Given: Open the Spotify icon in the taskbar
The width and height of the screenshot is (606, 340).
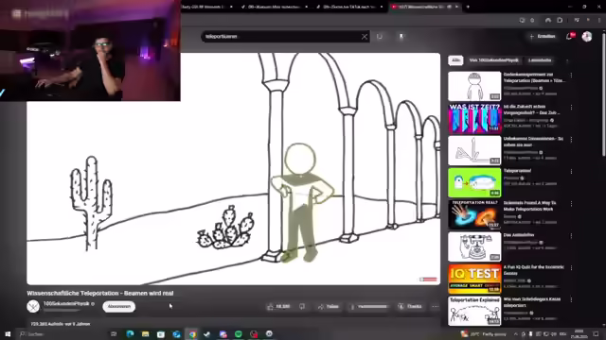Looking at the screenshot, I should [239, 333].
